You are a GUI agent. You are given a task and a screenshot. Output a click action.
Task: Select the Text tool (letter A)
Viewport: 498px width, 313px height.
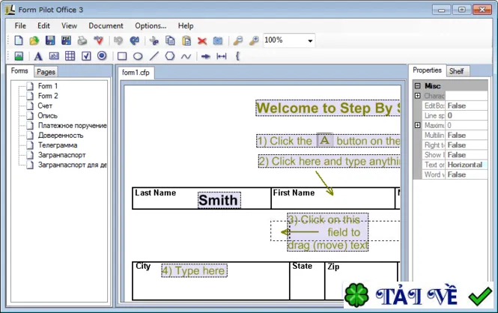coord(38,56)
